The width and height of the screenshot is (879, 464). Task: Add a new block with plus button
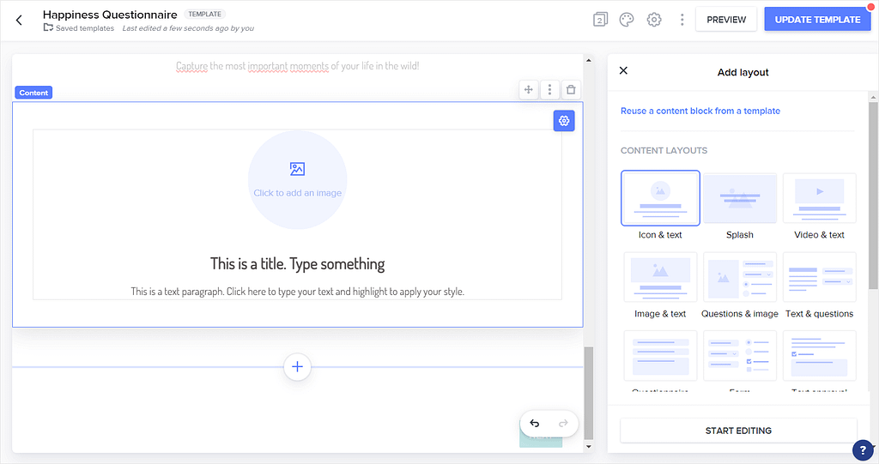click(297, 367)
